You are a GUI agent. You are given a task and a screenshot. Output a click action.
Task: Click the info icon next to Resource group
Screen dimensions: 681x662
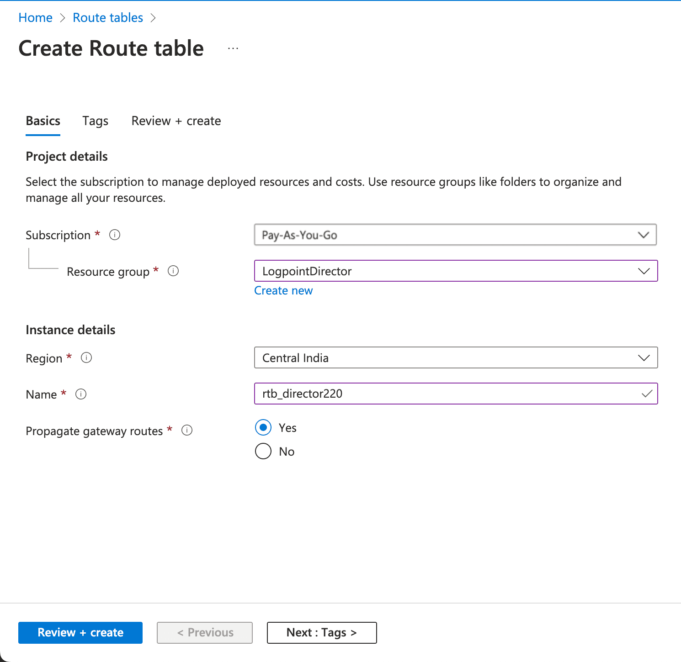(x=173, y=271)
